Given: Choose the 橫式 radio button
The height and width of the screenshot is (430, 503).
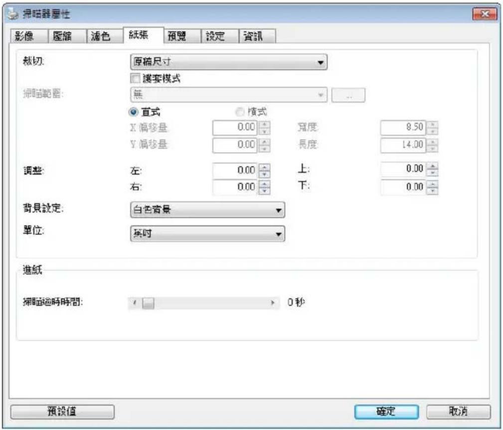Looking at the screenshot, I should click(240, 112).
